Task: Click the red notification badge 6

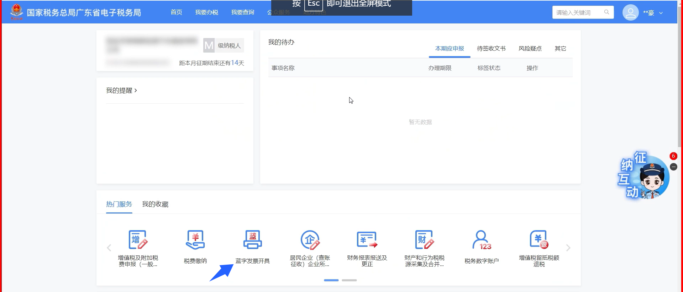Action: point(673,156)
